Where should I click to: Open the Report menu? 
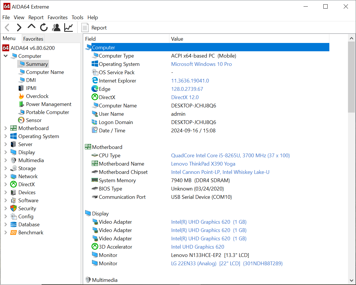click(x=36, y=17)
